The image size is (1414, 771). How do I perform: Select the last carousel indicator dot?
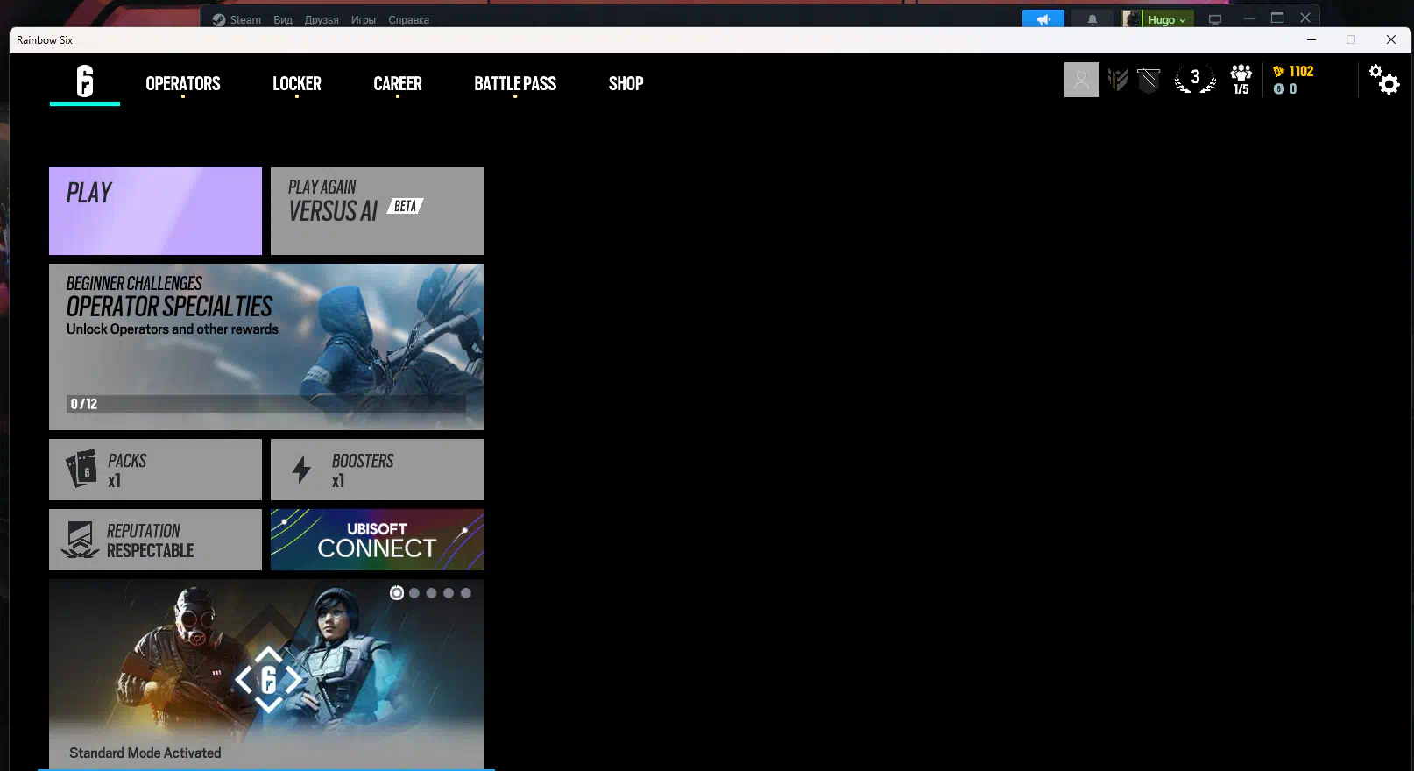tap(466, 593)
